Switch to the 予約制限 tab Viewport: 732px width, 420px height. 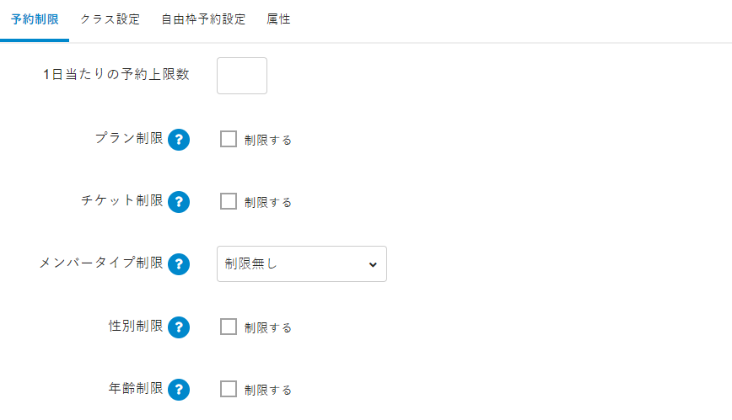point(35,19)
